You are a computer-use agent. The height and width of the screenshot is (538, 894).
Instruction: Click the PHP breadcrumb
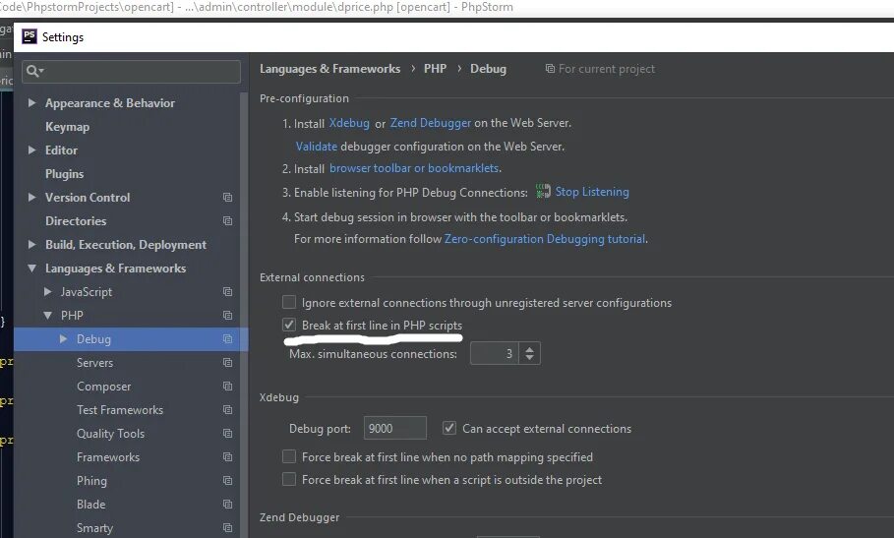[x=435, y=69]
